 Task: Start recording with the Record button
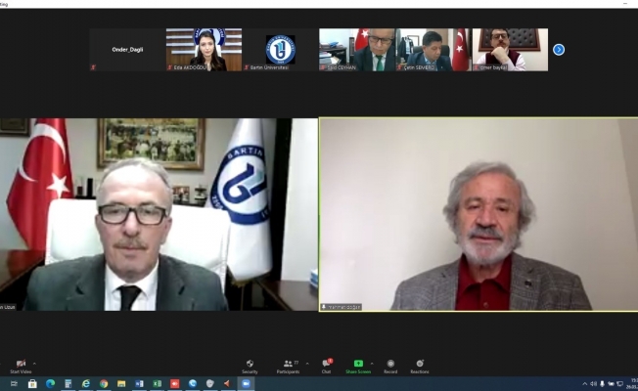pyautogui.click(x=390, y=364)
